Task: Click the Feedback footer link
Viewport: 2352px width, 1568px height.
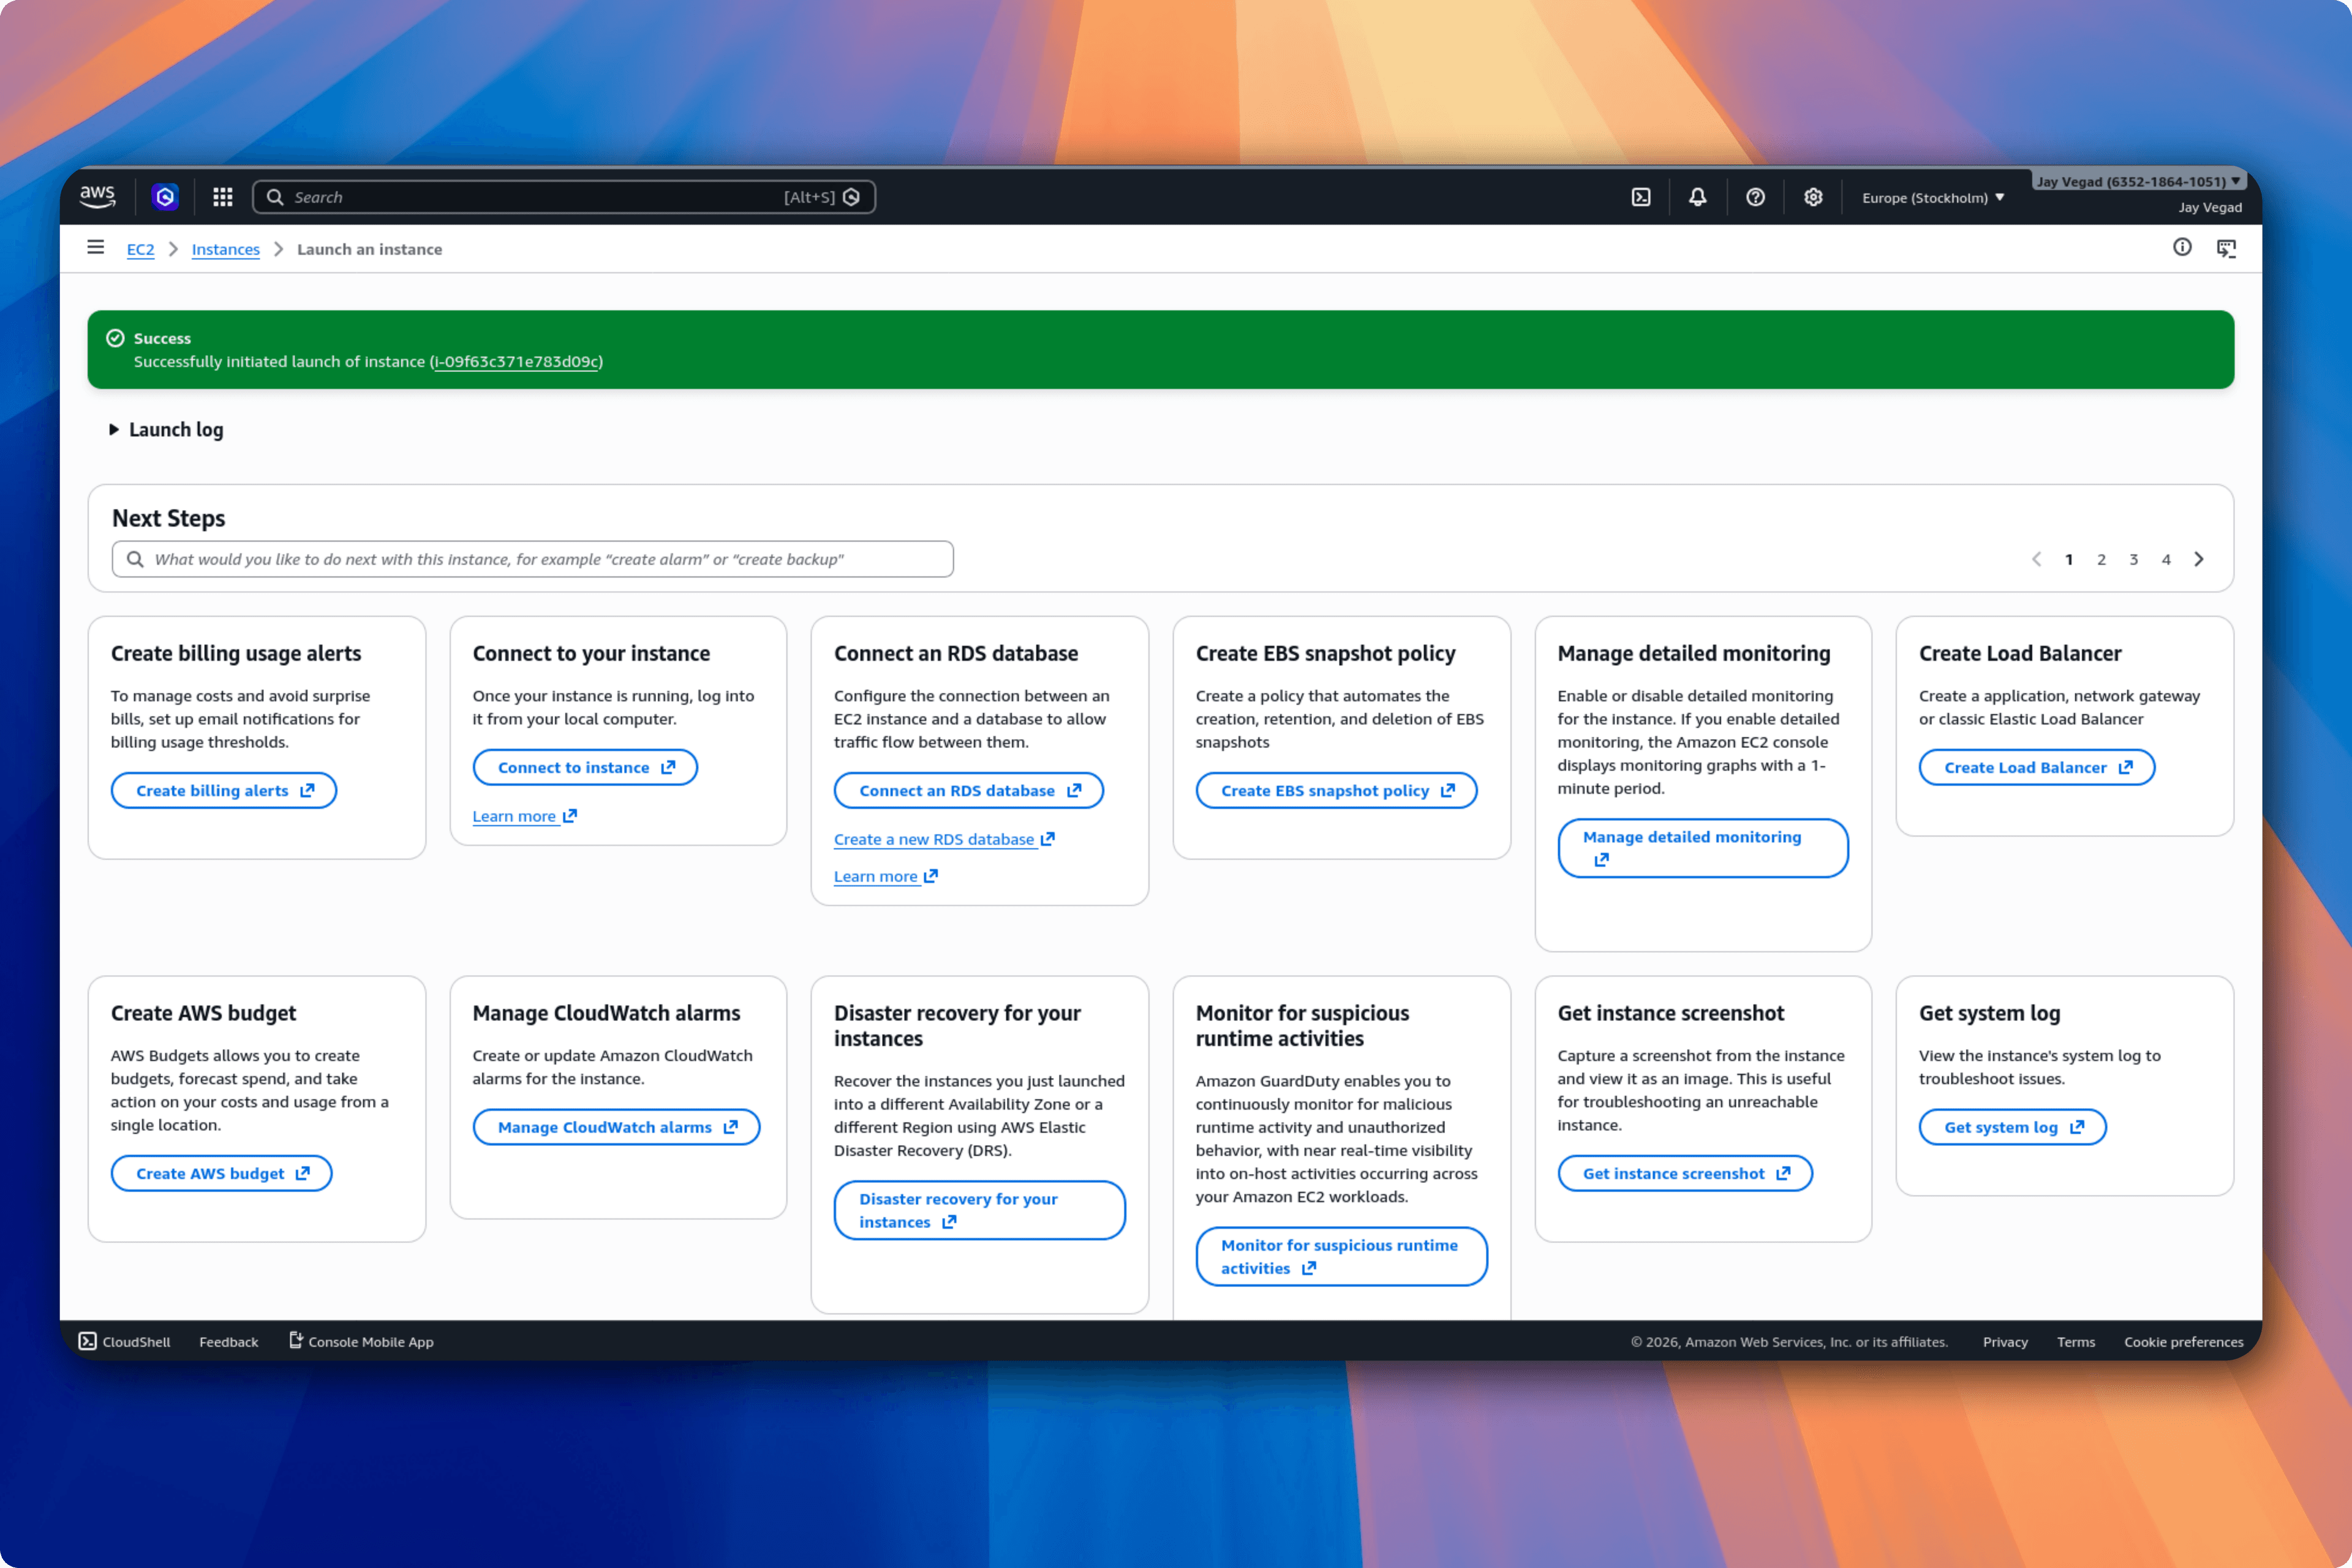Action: click(x=229, y=1342)
